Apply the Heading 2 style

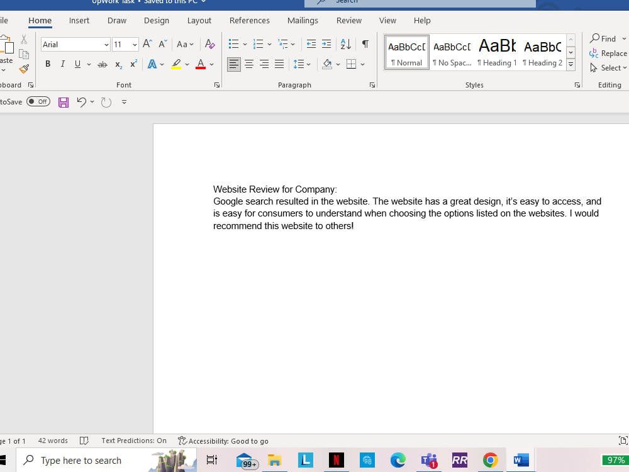coord(542,53)
